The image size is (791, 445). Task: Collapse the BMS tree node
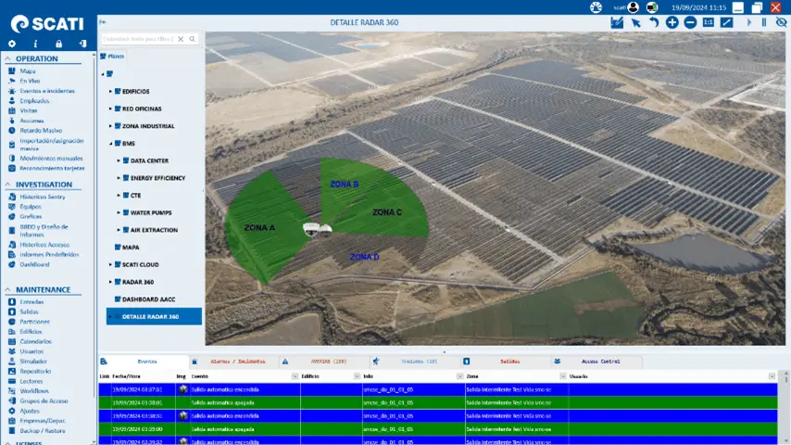click(x=110, y=144)
